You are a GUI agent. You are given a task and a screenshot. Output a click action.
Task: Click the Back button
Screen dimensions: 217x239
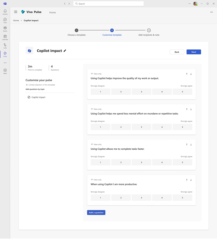pos(177,52)
